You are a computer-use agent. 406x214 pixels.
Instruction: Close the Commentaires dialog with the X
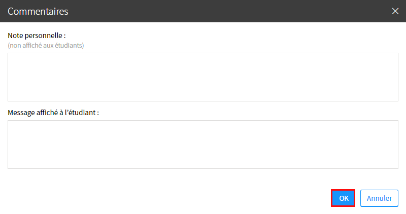(395, 11)
